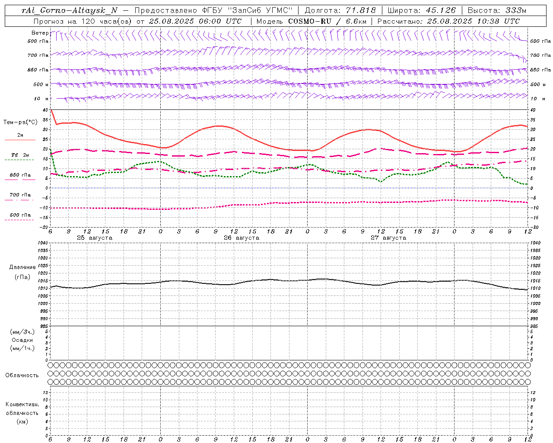Click the elevation text Высота: 333м
Image resolution: width=553 pixels, height=443 pixels.
tap(497, 11)
